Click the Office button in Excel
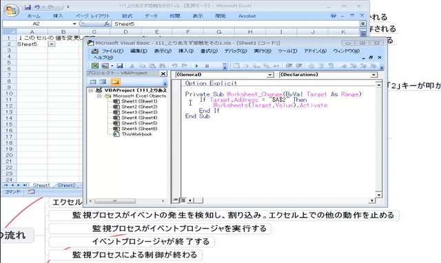441x263 pixels. click(11, 10)
